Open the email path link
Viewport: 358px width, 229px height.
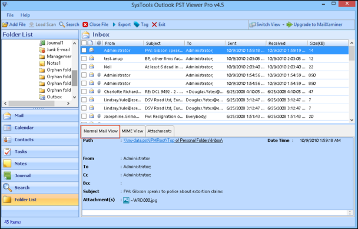coord(173,141)
